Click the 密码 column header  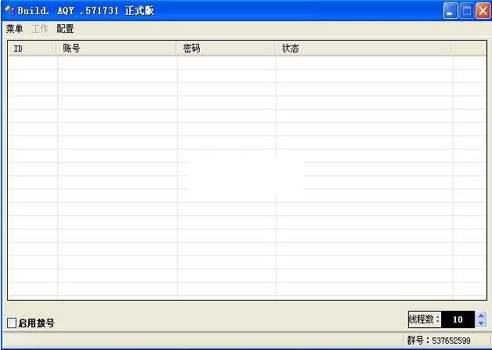(226, 49)
